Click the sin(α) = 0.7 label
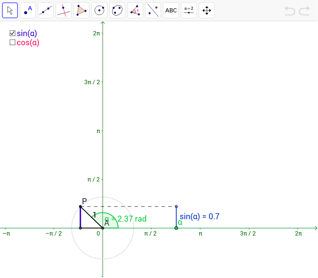Screen dimensions: 318x278 coord(200,216)
